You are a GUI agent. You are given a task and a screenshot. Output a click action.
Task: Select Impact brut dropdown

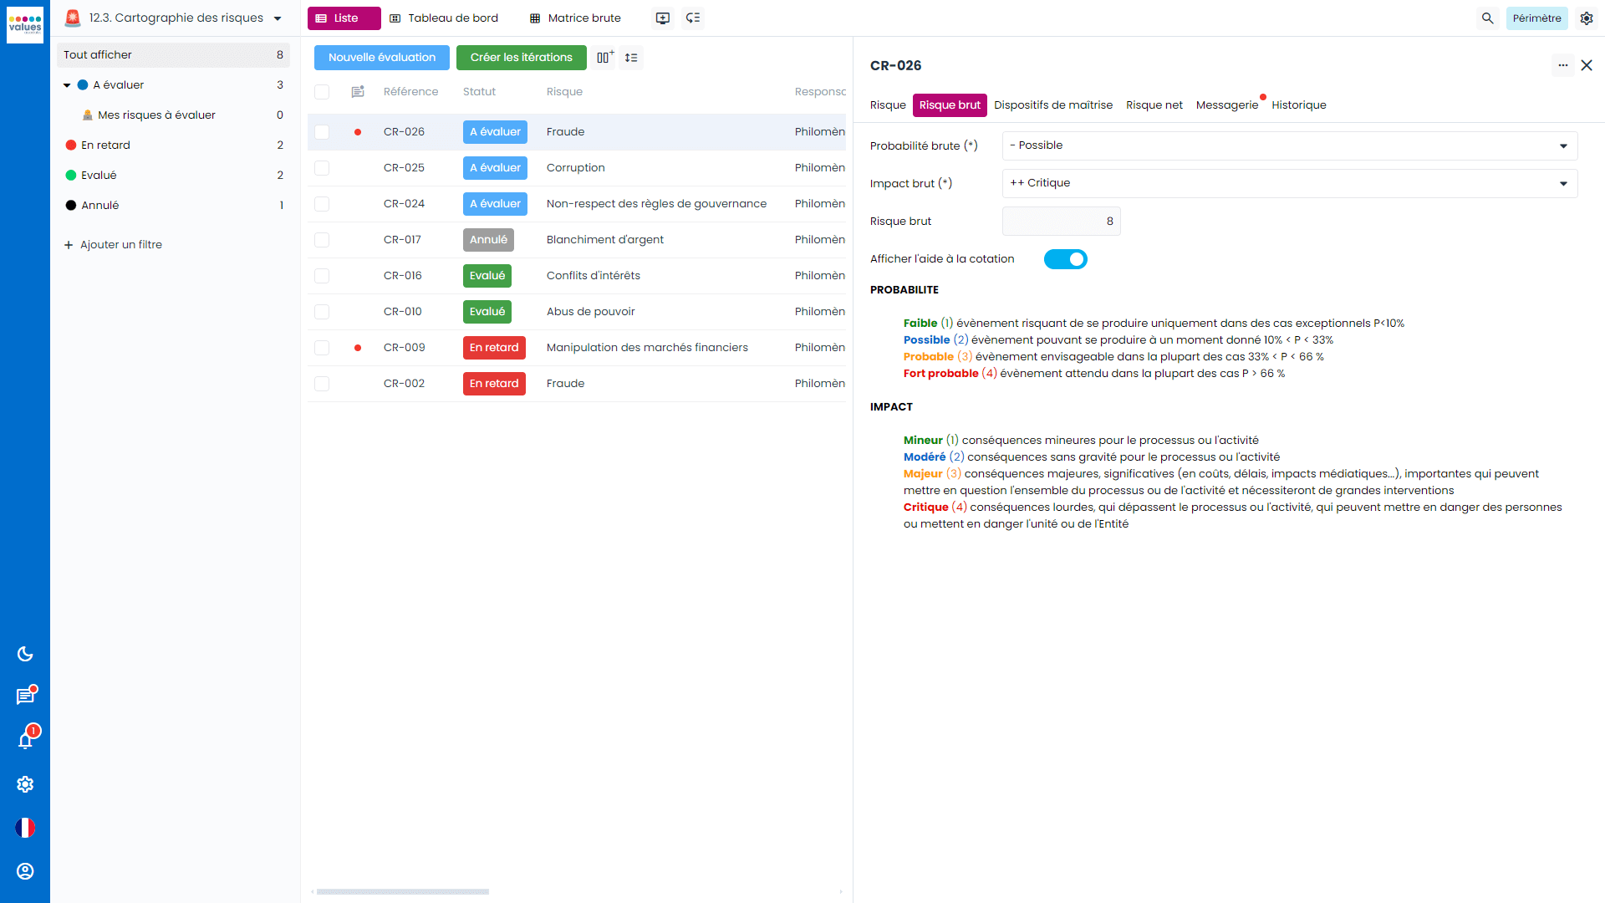click(x=1289, y=183)
